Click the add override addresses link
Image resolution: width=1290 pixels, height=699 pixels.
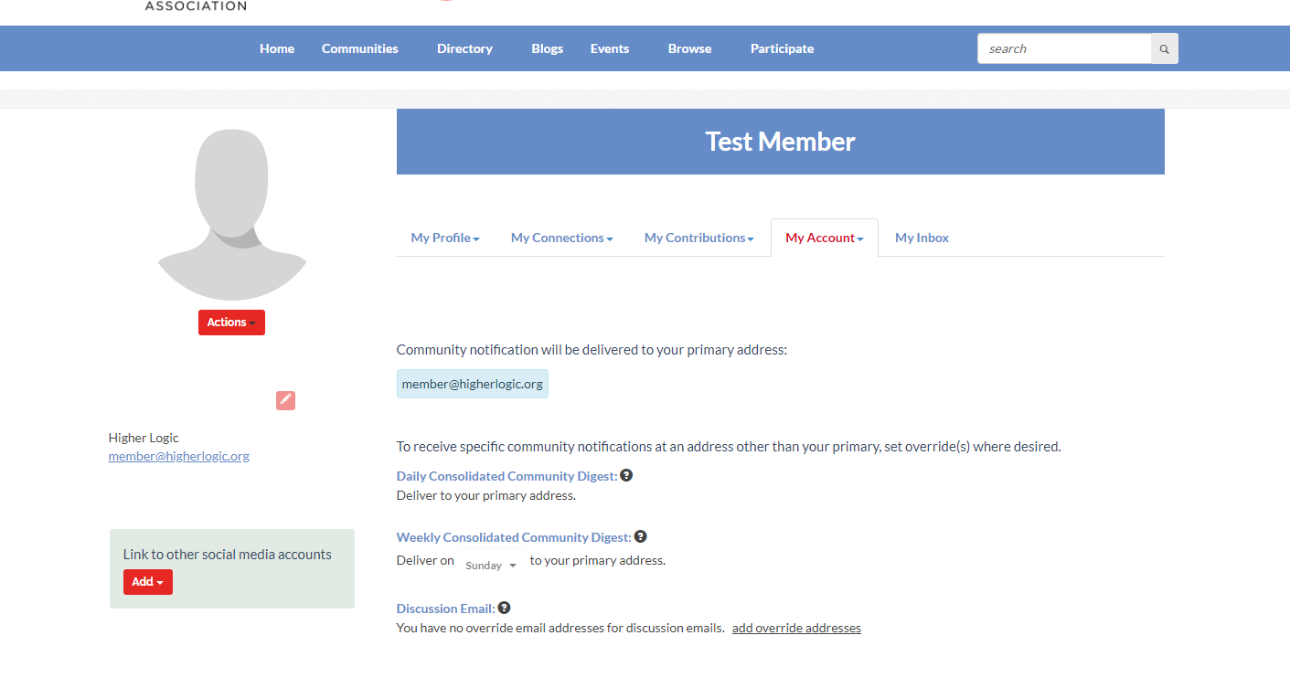(796, 628)
